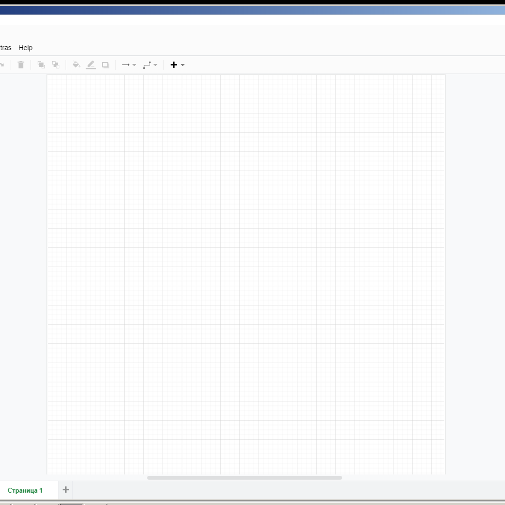Click the horizontal canvas scrollbar
The height and width of the screenshot is (505, 505).
[244, 478]
